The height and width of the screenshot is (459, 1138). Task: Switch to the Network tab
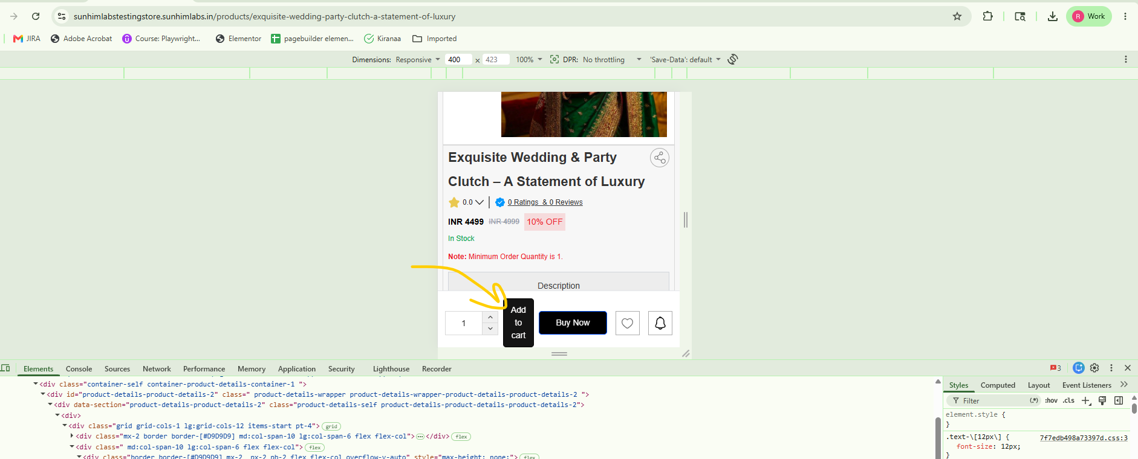pos(157,368)
